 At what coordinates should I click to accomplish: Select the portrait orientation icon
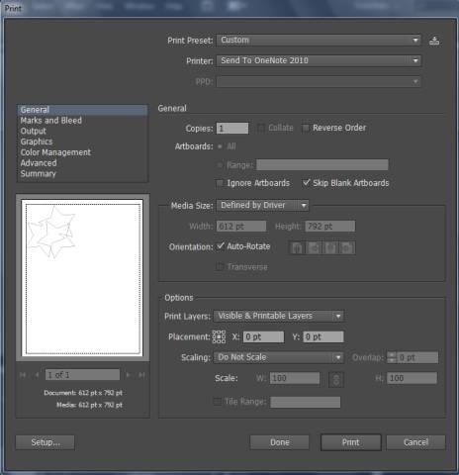[x=297, y=247]
